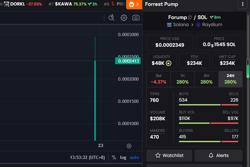Click the MAKERS label
250x167 pixels.
tap(157, 131)
